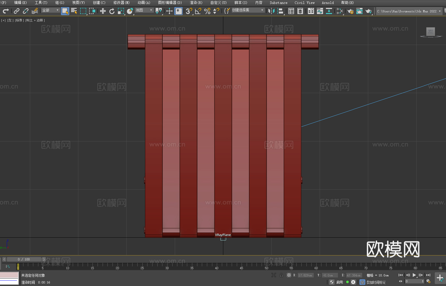Screen dimensions: 446x286
Task: Click the [左] viewport view label
Action: click(x=10, y=20)
